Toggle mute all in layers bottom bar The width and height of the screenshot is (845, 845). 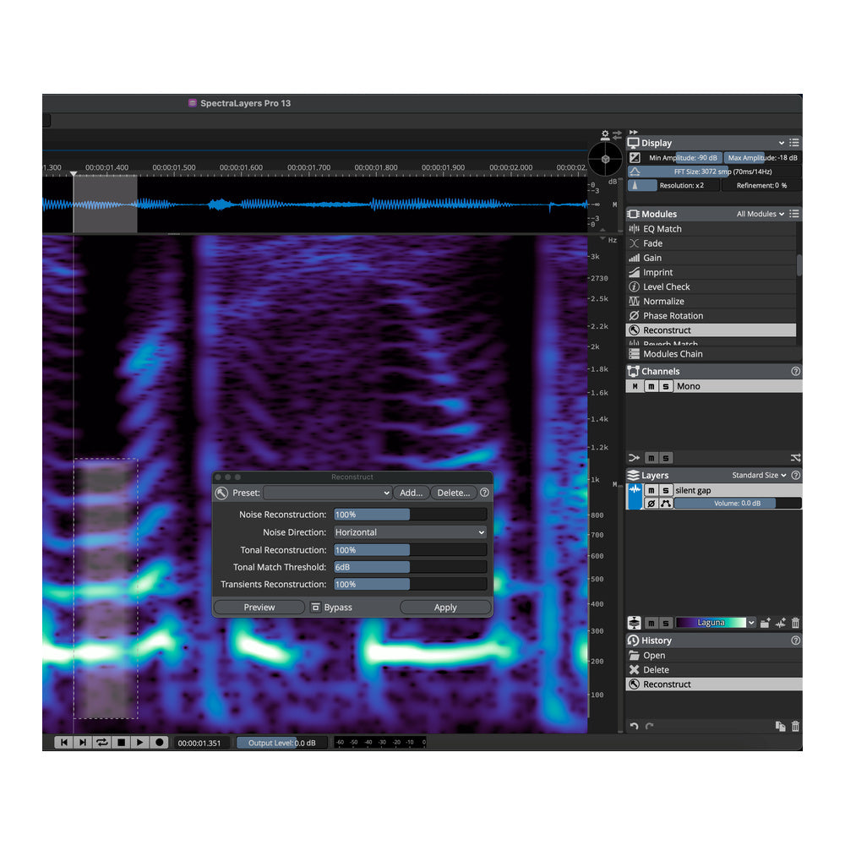[651, 623]
